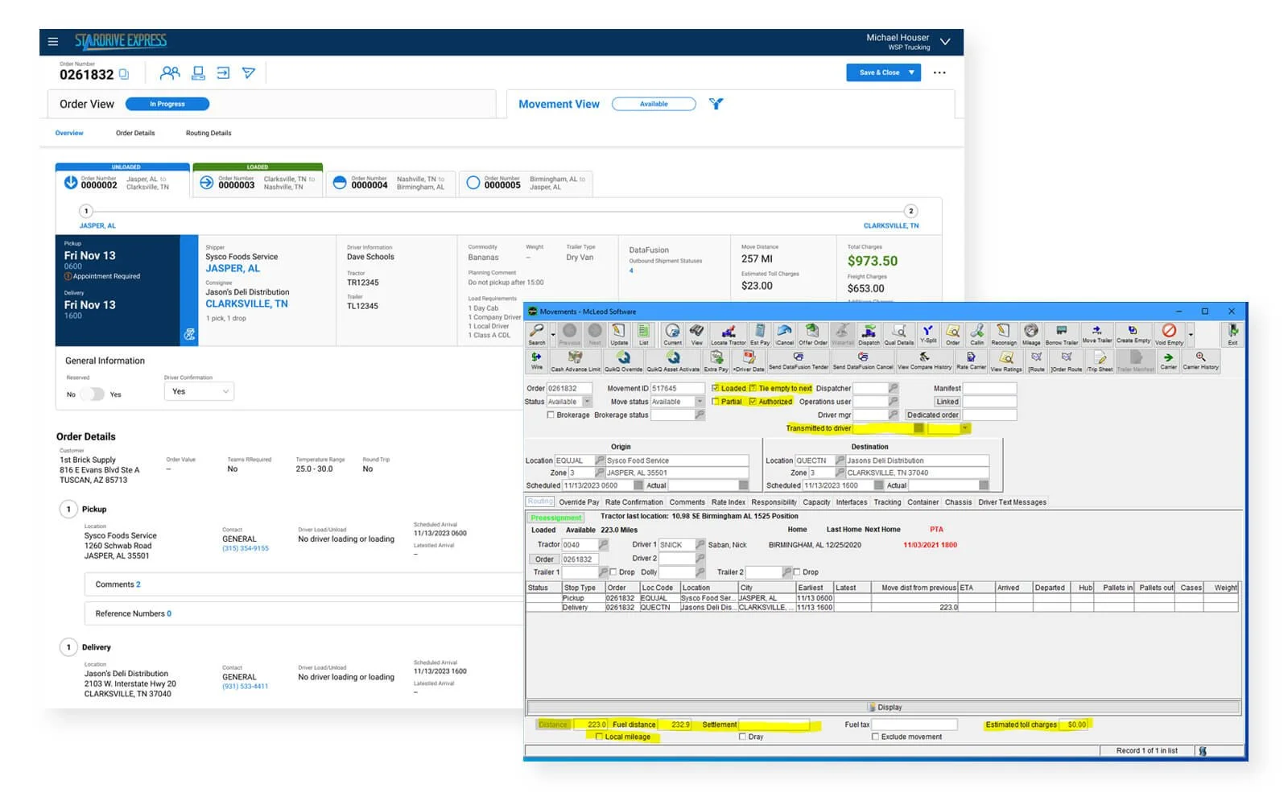This screenshot has width=1288, height=805.
Task: Open the Save & Close dropdown arrow
Action: (x=912, y=72)
